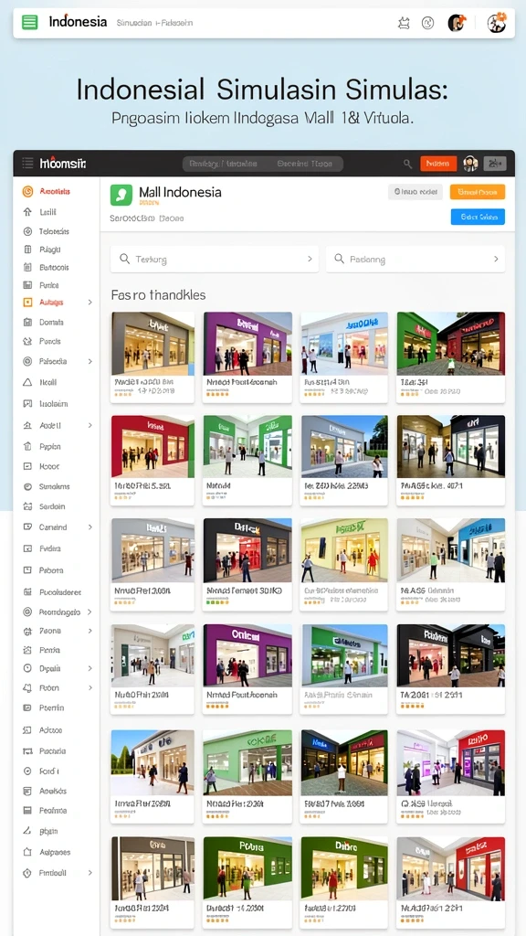The image size is (526, 936).
Task: Click the grey button right of the headset avatar
Action: [x=495, y=164]
